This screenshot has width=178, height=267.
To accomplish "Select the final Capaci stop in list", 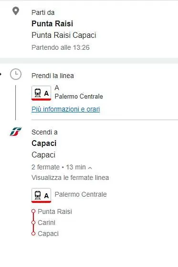I will coord(48,234).
